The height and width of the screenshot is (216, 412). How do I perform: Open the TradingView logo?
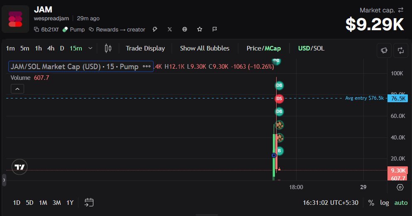tap(20, 167)
